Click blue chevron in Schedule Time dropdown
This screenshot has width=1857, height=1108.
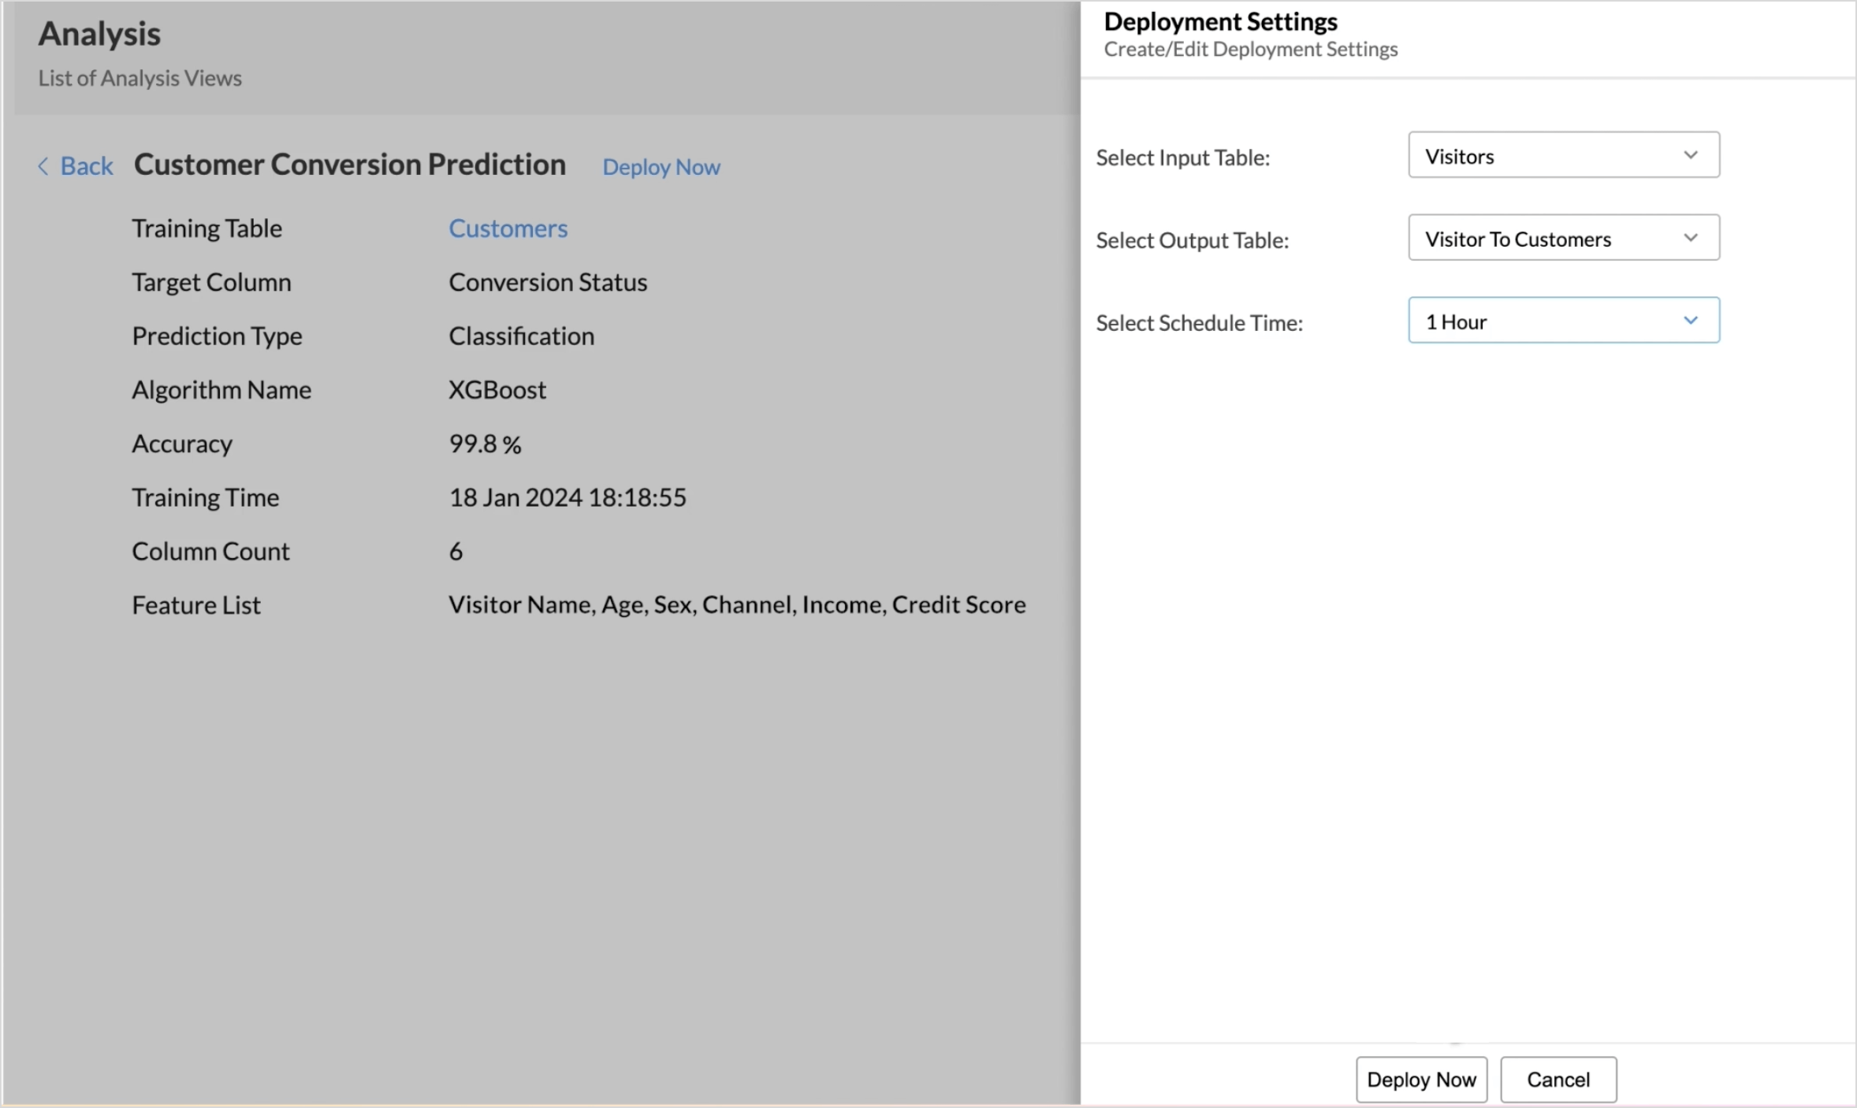pos(1690,321)
